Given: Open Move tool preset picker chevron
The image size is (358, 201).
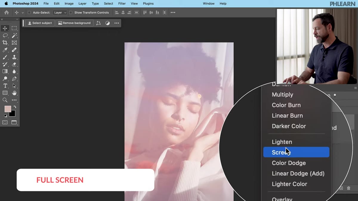Looking at the screenshot, I should pos(23,13).
